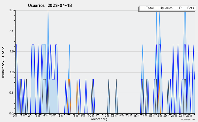The height and width of the screenshot is (122, 198).
Task: Click the "Total" legend entry
Action: pos(150,8)
